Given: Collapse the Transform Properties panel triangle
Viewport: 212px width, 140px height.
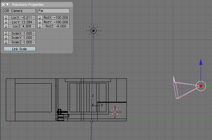Looking at the screenshot, I should tap(7, 5).
